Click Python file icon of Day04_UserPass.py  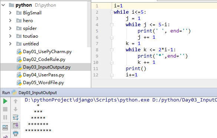pos(19,75)
